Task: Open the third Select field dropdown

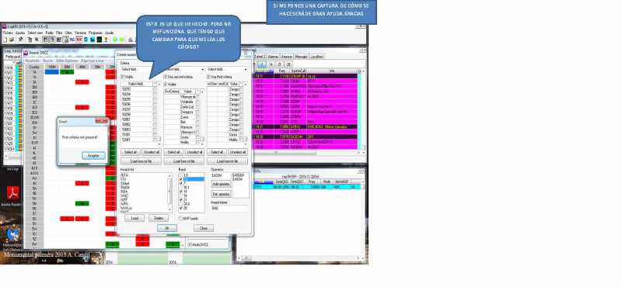Action: [x=227, y=70]
